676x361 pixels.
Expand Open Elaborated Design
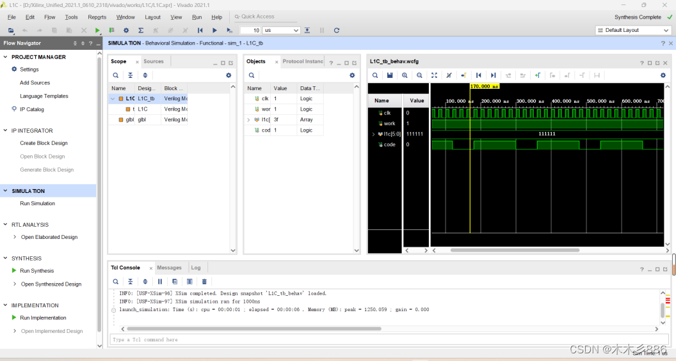[x=15, y=237]
